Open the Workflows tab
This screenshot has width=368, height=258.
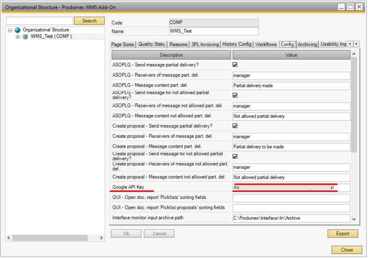[x=266, y=44]
